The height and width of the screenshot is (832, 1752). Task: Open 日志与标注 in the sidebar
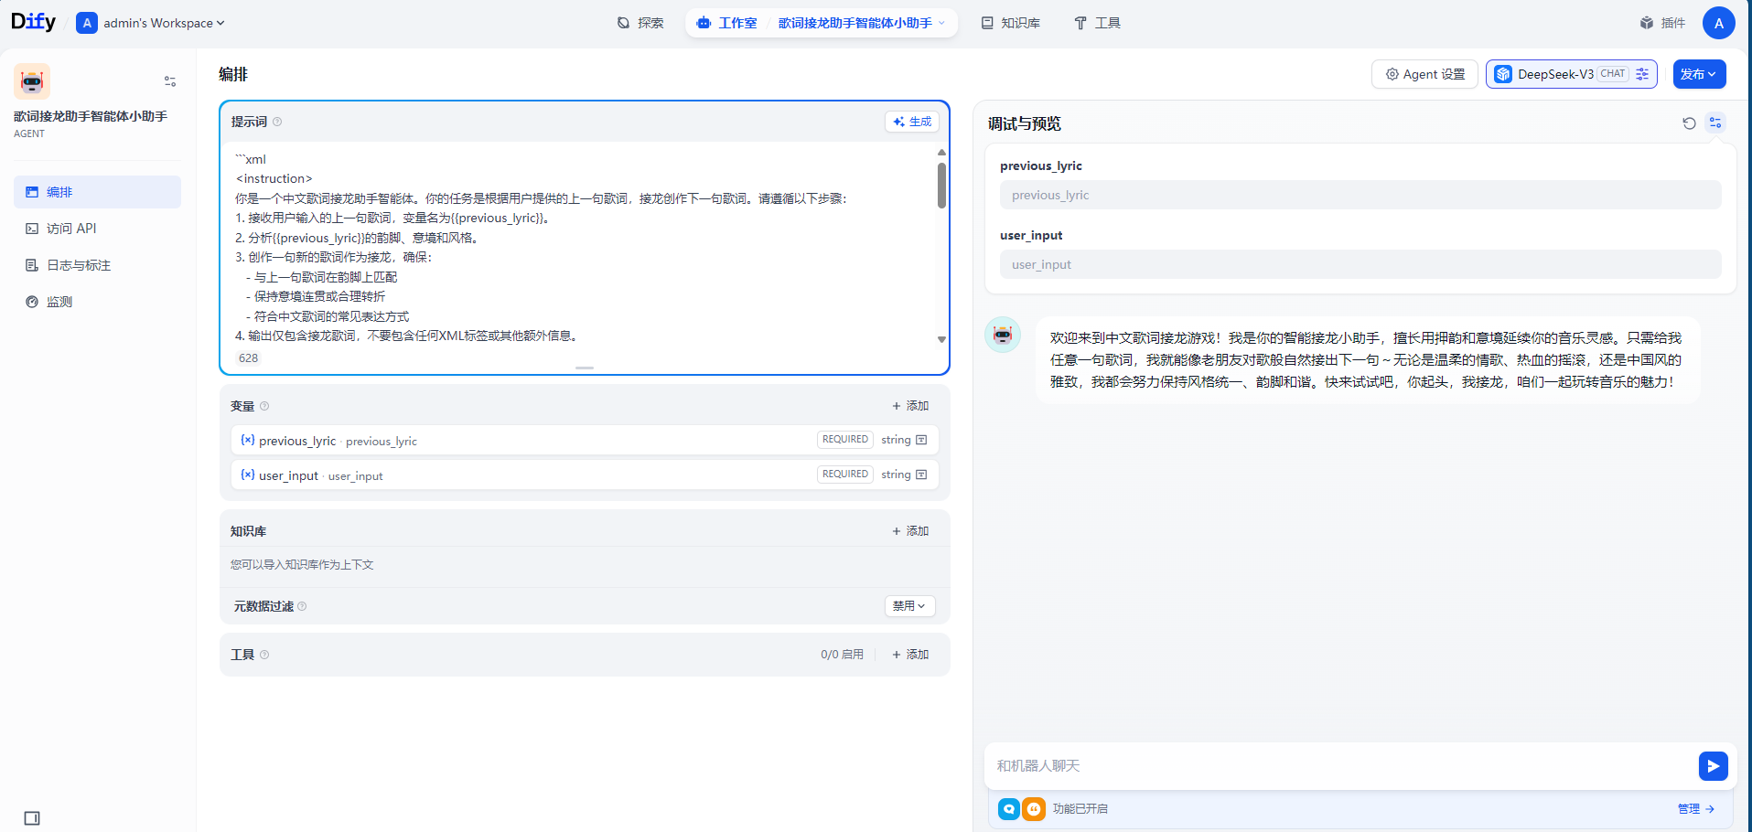click(97, 265)
